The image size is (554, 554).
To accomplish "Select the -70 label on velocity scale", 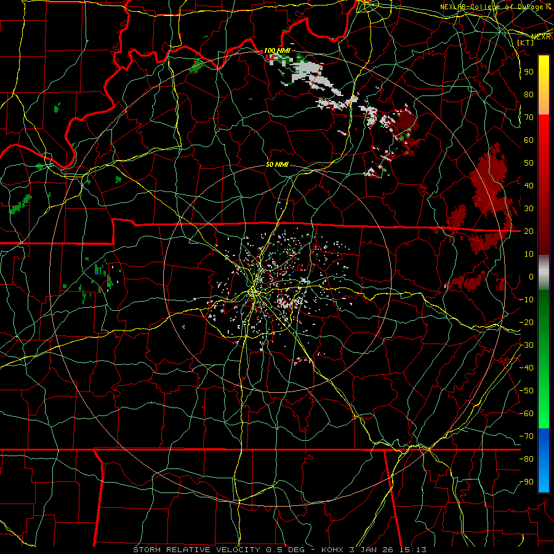I will click(526, 436).
